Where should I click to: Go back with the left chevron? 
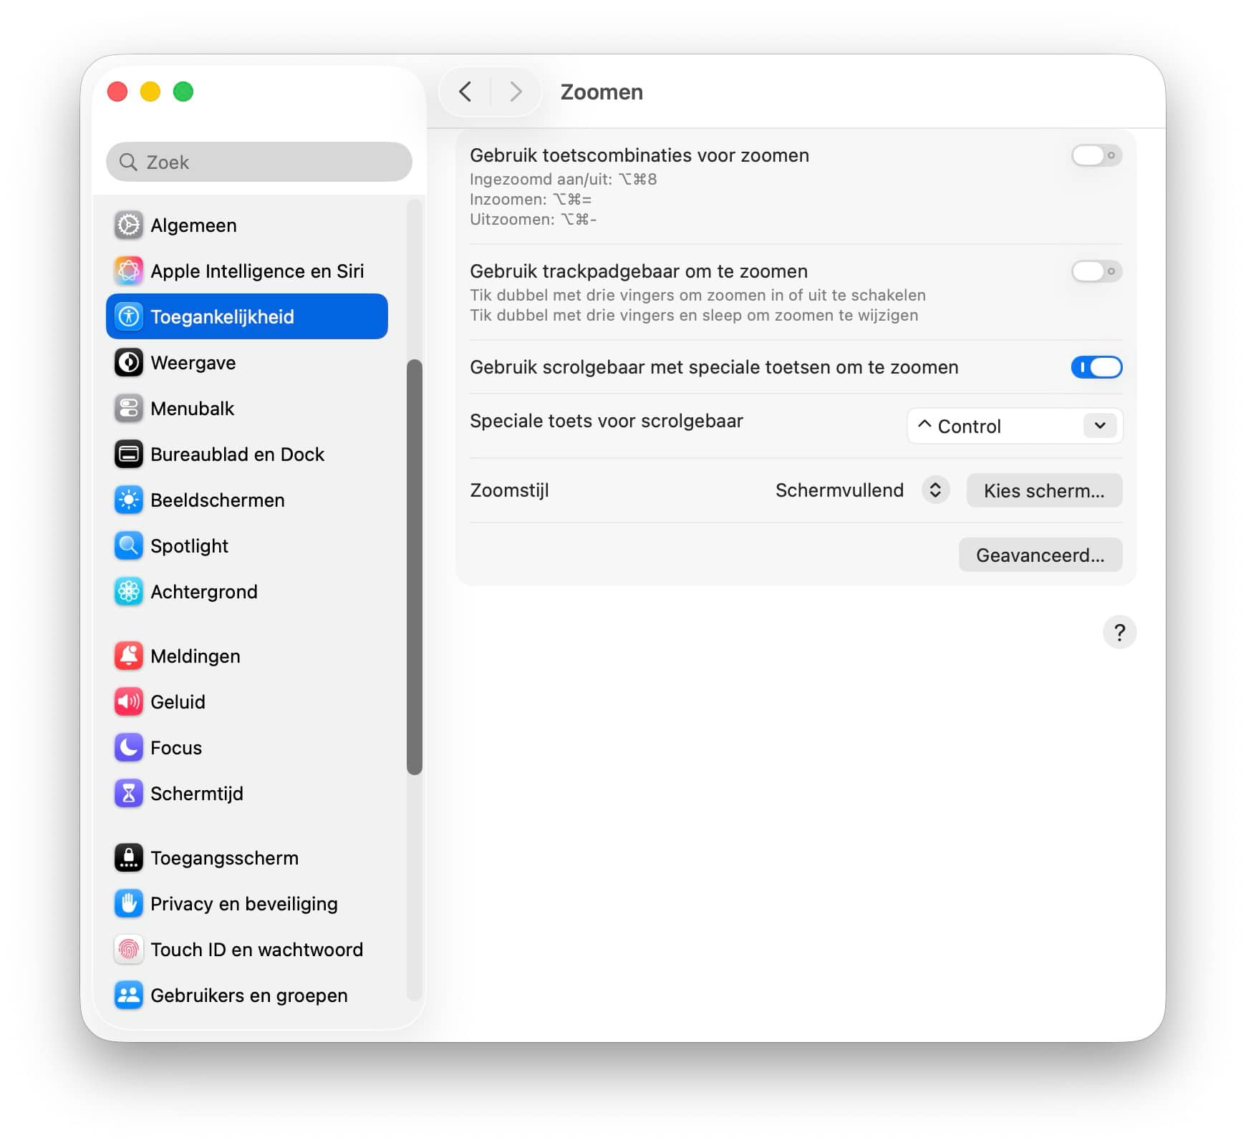465,92
